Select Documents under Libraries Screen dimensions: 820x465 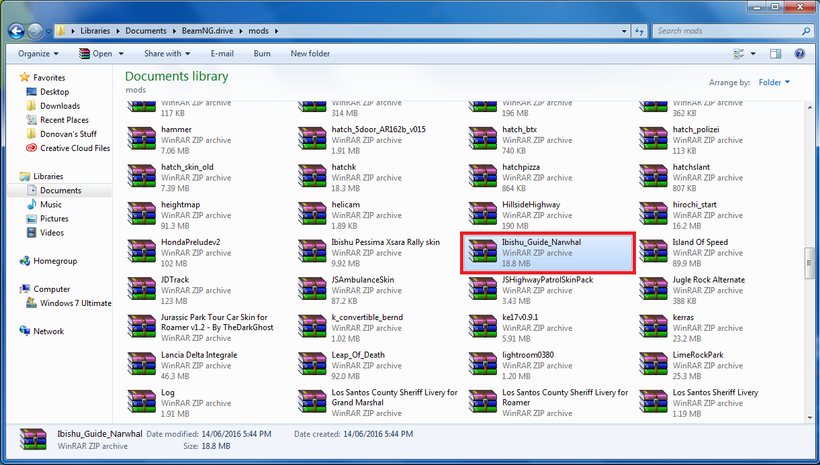(x=60, y=191)
